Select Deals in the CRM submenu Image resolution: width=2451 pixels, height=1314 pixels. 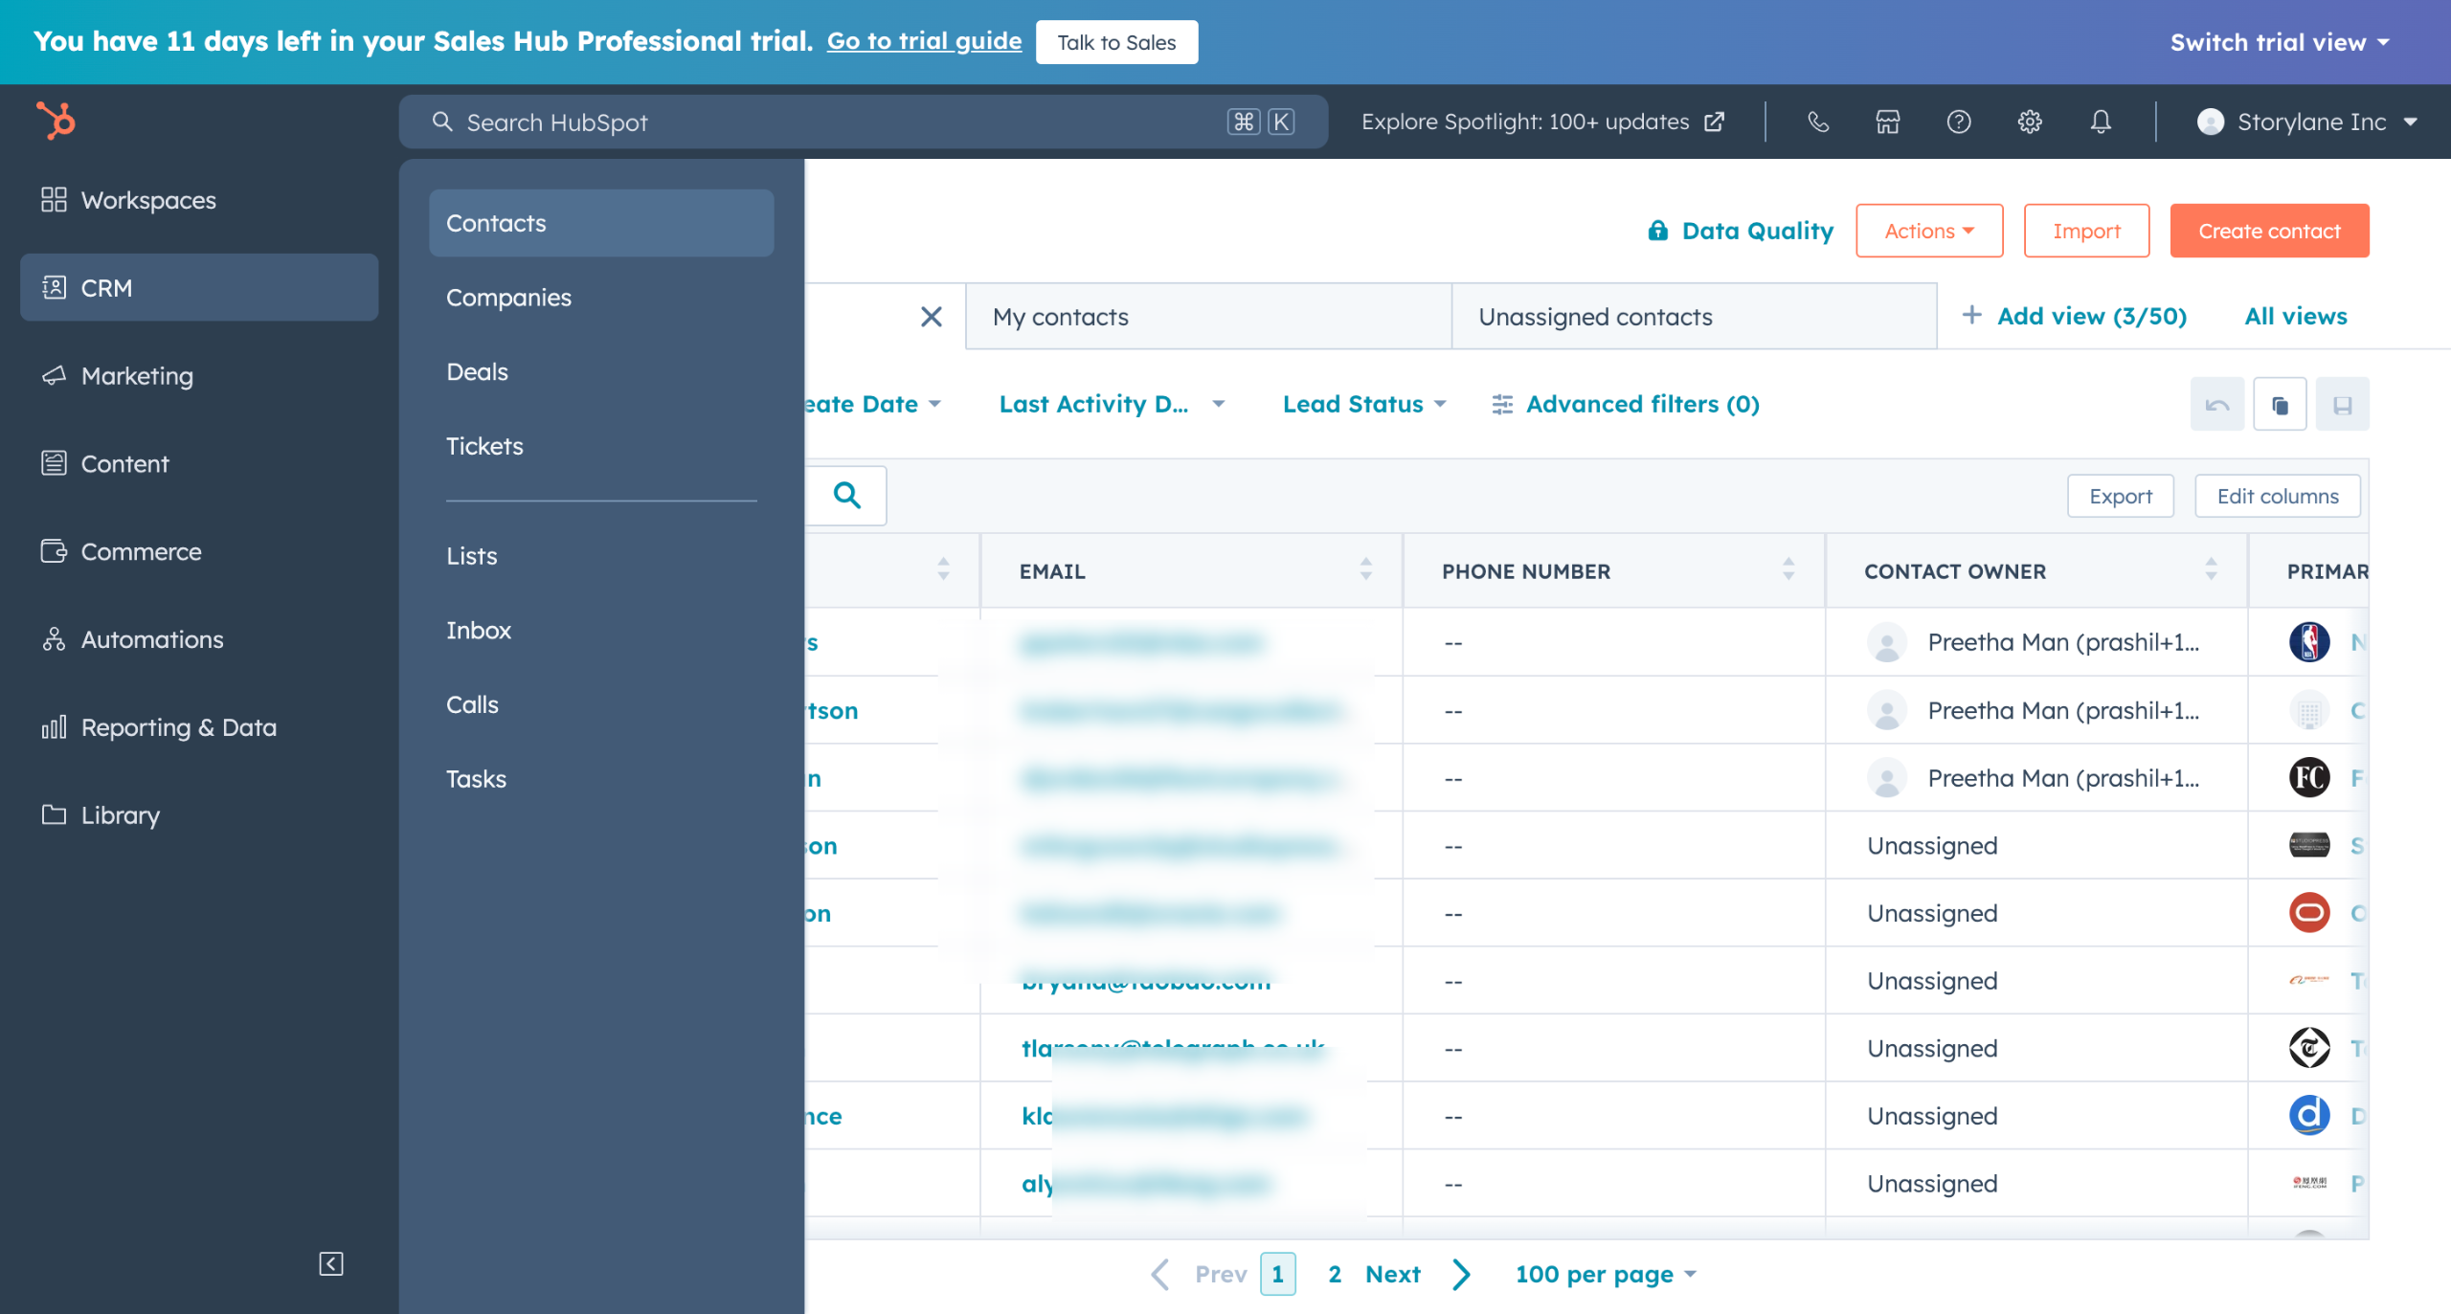click(601, 372)
